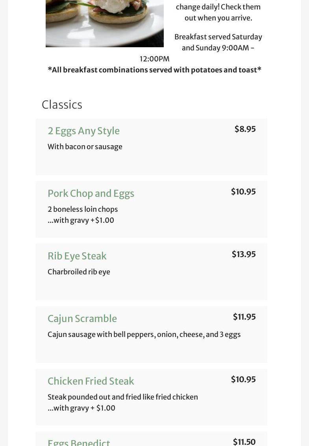Select the $11.50 Eggs Benedict price
The height and width of the screenshot is (446, 309).
pyautogui.click(x=244, y=442)
